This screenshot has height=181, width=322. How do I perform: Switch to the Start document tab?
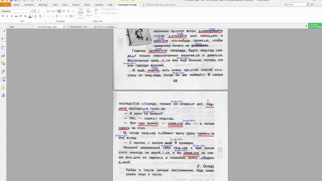[12, 27]
